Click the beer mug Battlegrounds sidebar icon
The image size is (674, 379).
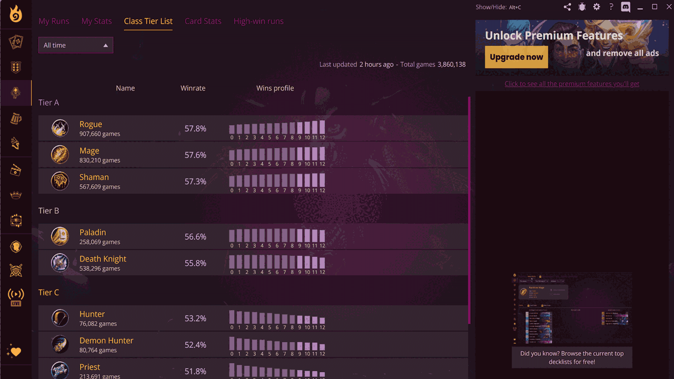pos(16,119)
